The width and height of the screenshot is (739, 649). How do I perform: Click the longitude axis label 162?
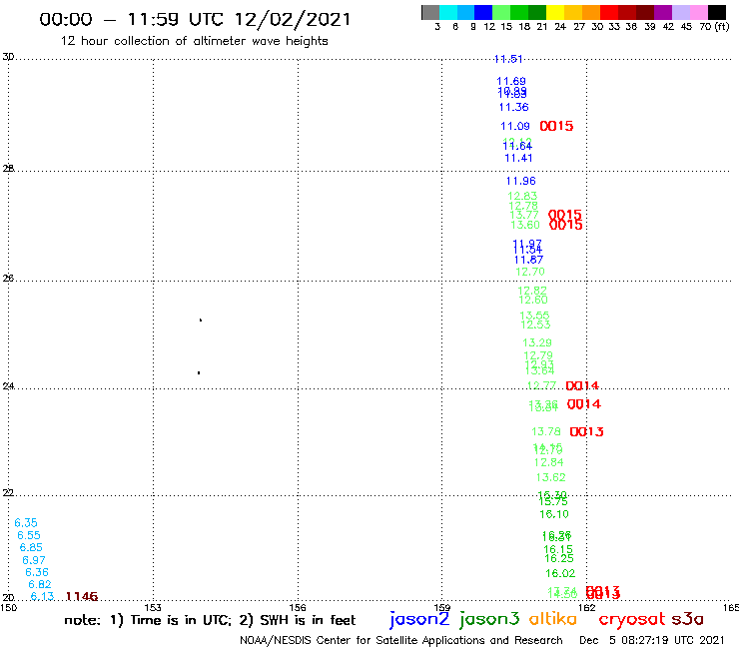click(x=587, y=607)
